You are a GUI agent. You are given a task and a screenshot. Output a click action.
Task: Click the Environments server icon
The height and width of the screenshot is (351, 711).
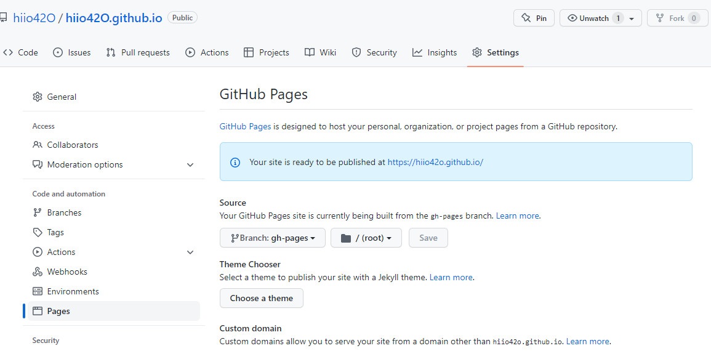pos(37,292)
